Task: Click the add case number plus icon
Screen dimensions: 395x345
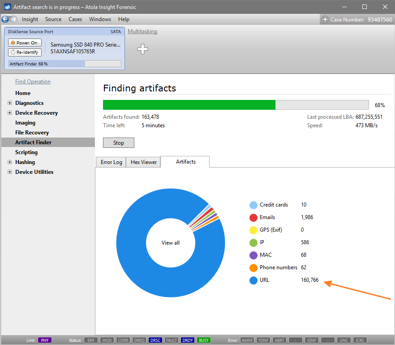Action: click(x=325, y=19)
